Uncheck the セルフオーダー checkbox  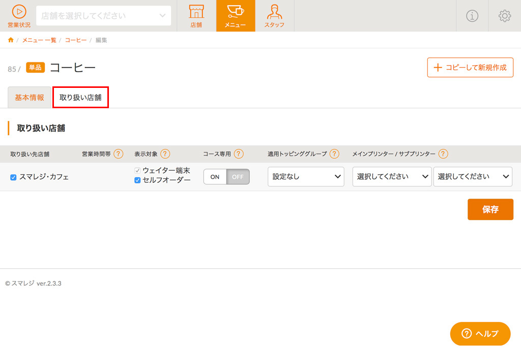[137, 180]
